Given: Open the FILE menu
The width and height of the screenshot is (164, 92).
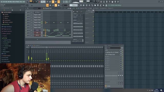Looking at the screenshot, I should pyautogui.click(x=2, y=2).
